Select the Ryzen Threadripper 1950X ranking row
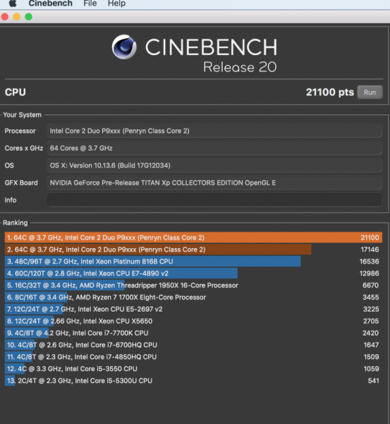The height and width of the screenshot is (424, 390). pos(193,285)
